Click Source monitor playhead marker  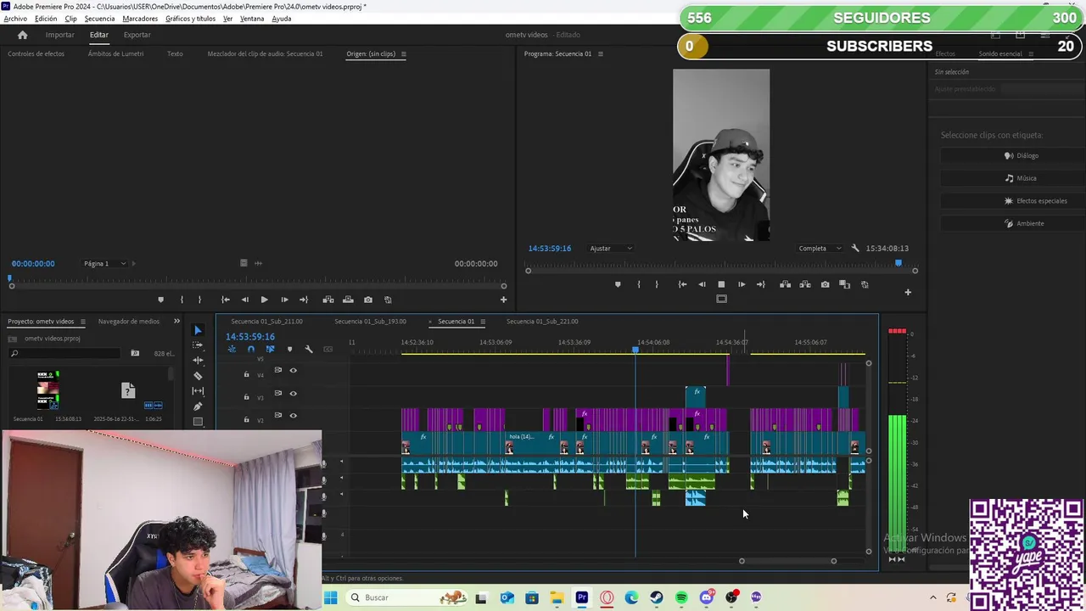pos(10,278)
